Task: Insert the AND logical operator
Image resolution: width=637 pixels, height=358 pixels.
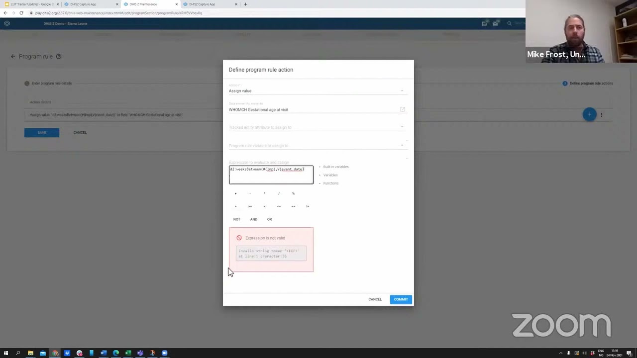Action: click(x=254, y=219)
